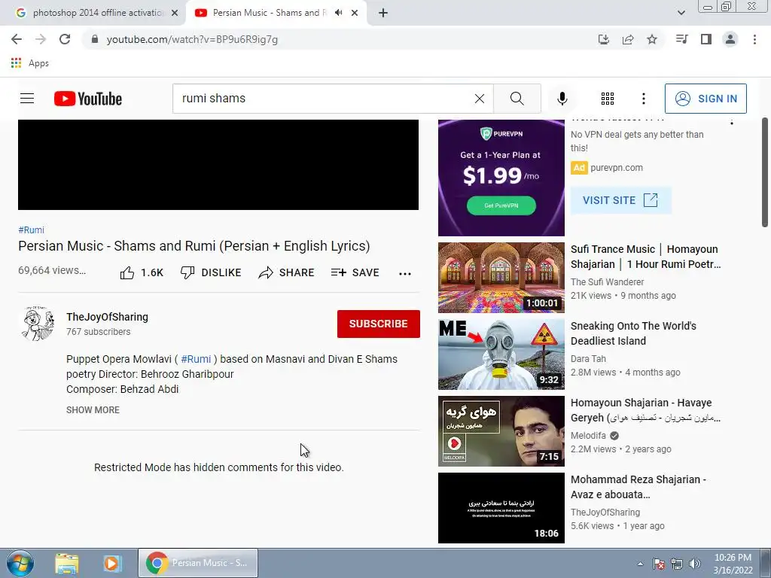Toggle Chrome side panel icon

[706, 39]
